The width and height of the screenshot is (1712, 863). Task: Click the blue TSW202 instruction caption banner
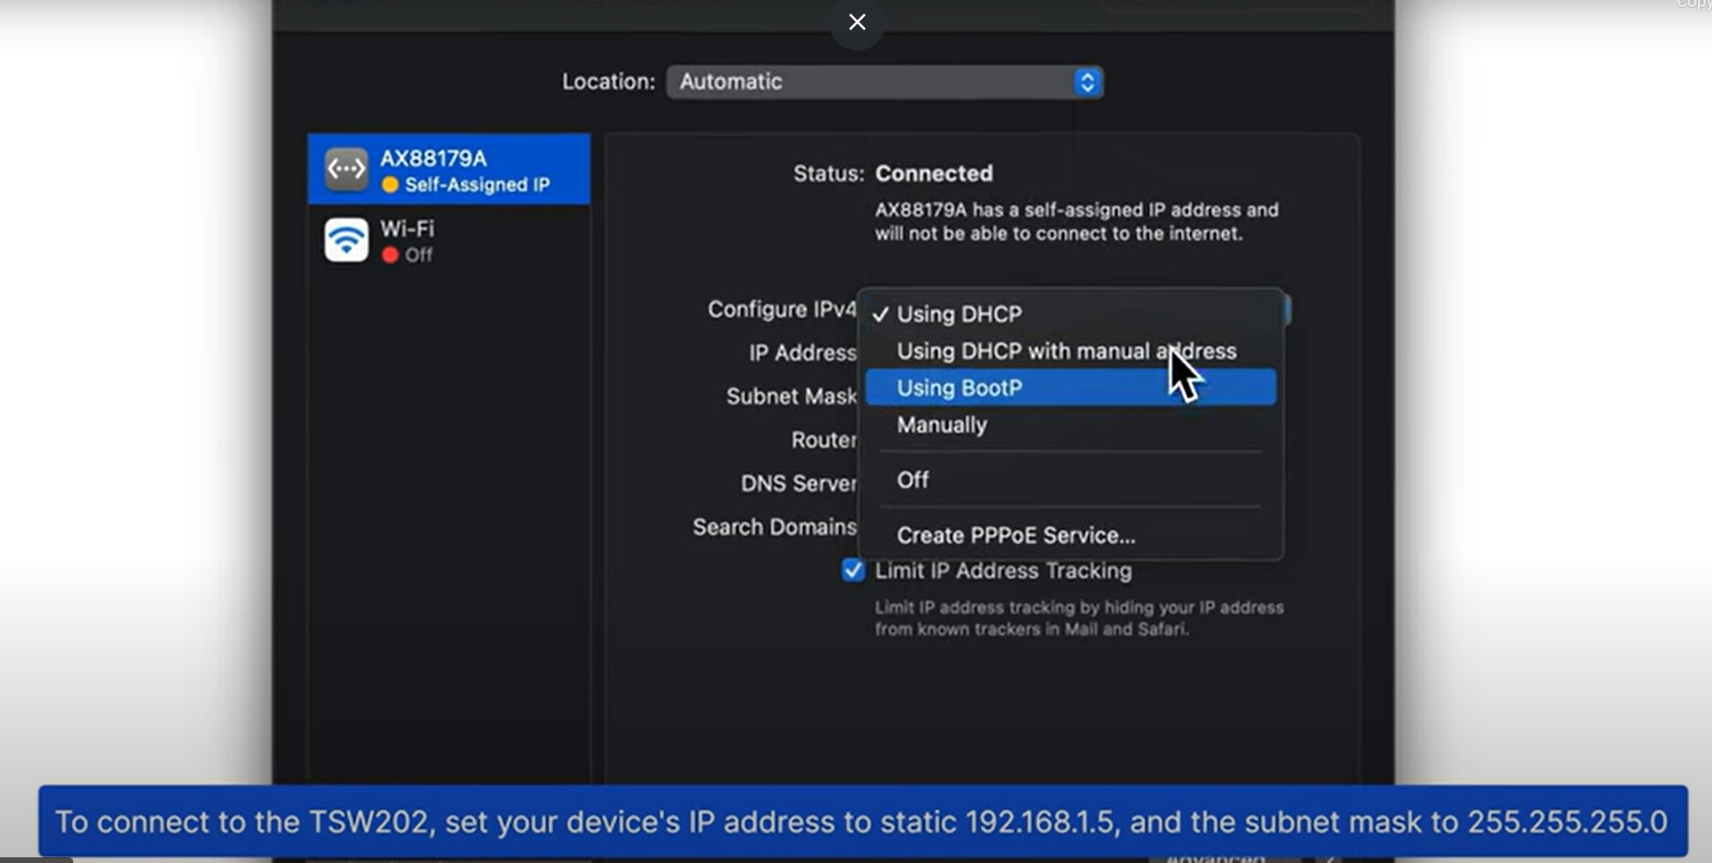861,821
